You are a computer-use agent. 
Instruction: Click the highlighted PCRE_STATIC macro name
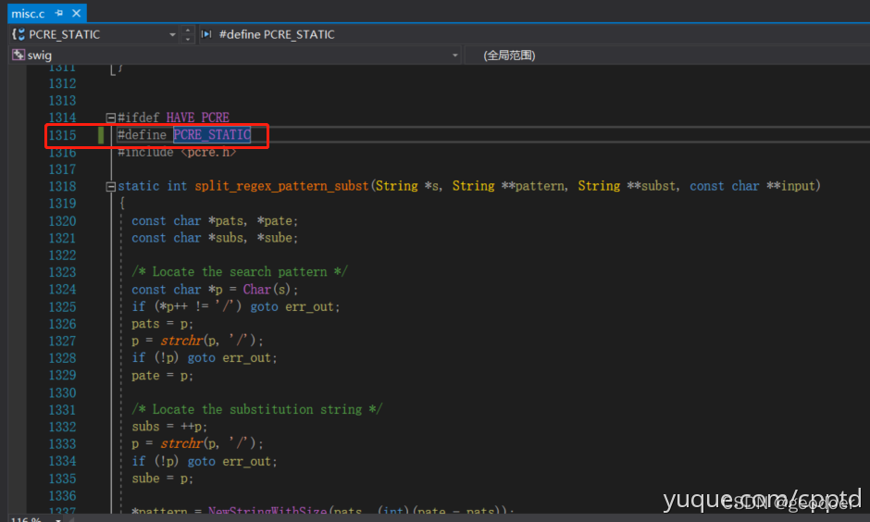point(212,135)
